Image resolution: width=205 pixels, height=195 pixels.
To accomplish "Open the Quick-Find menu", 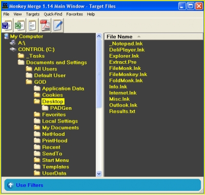I will click(53, 14).
